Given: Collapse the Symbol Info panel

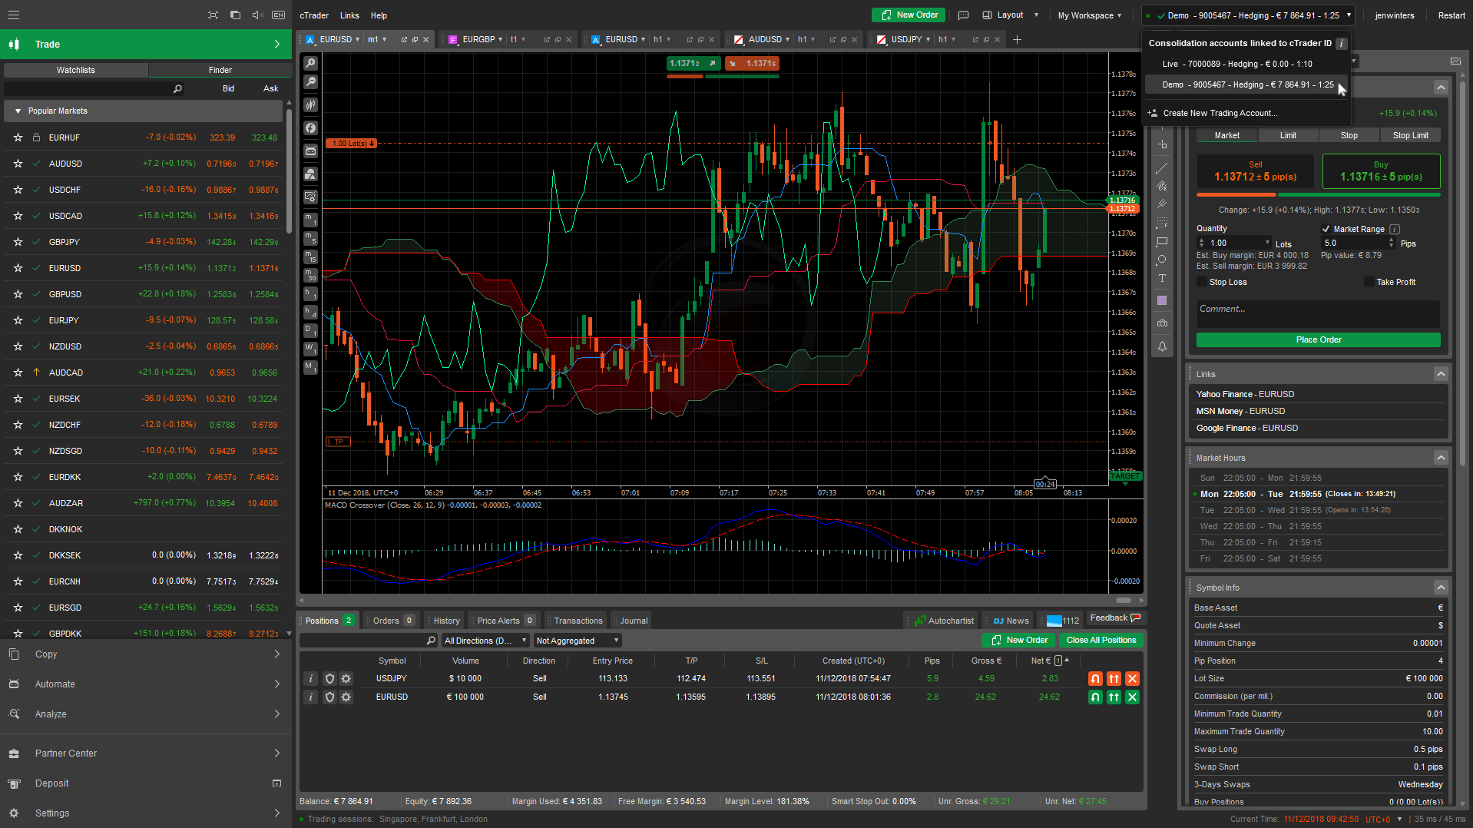Looking at the screenshot, I should (1441, 588).
